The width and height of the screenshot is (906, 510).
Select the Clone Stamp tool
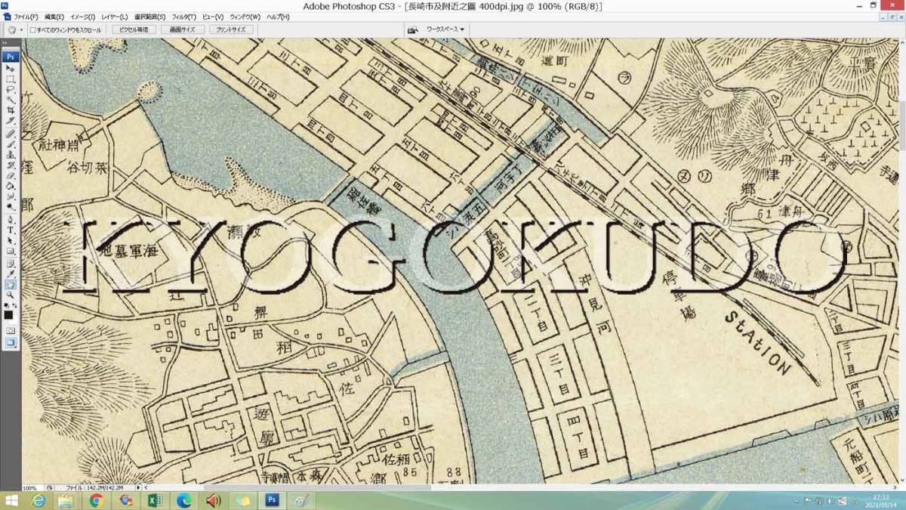click(11, 154)
